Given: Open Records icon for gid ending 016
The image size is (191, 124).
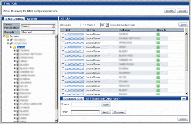Looking at the screenshot, I should 158,51.
